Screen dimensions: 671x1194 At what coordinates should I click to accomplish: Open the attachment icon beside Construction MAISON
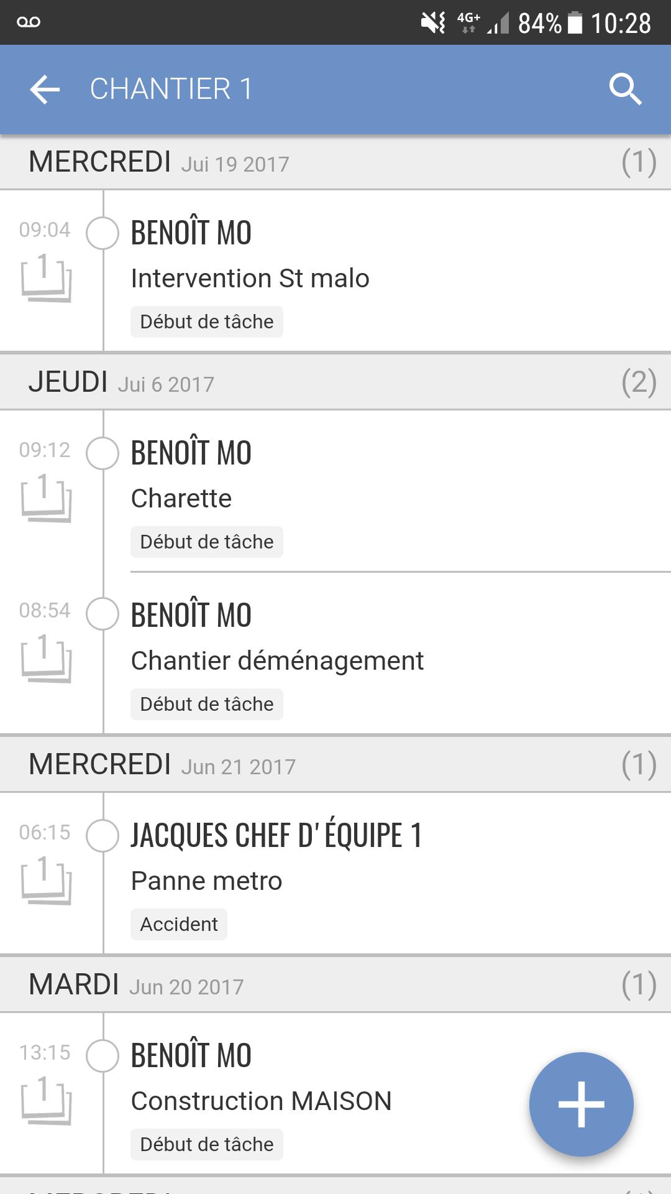(46, 1100)
